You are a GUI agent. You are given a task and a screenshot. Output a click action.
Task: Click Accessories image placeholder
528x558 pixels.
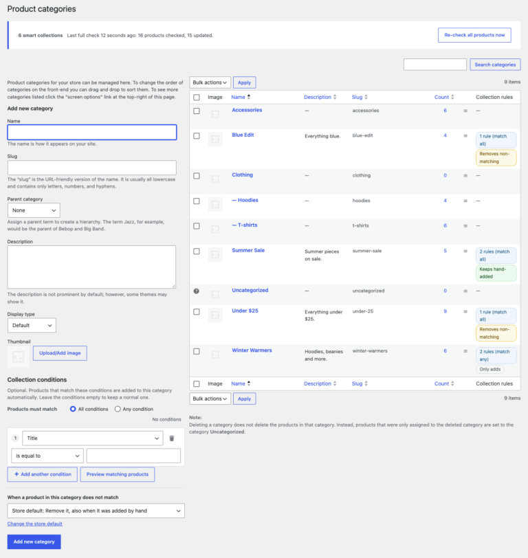[215, 114]
